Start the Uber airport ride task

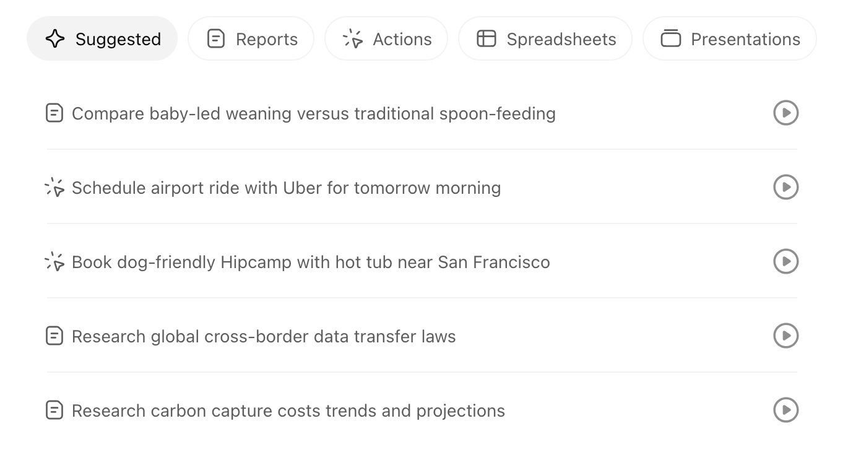(x=786, y=187)
